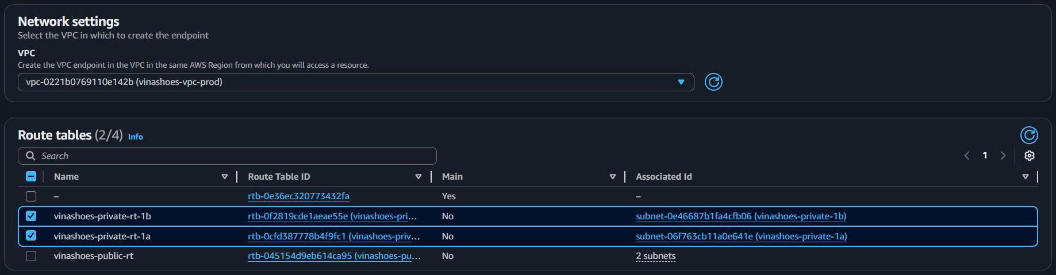Sort by Main column arrow
The height and width of the screenshot is (275, 1056).
click(613, 177)
